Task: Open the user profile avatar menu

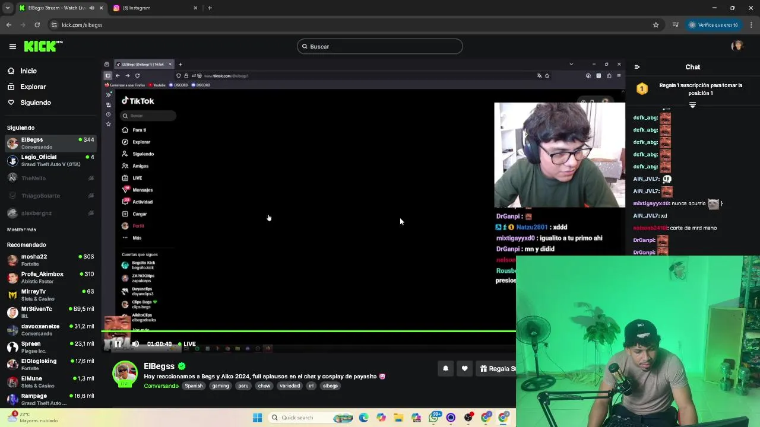Action: click(737, 46)
